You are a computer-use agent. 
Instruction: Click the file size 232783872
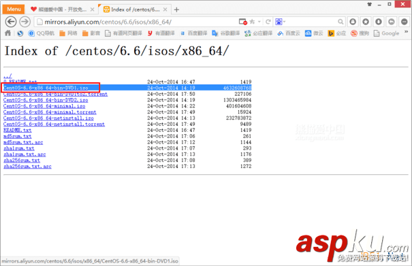[x=238, y=118]
